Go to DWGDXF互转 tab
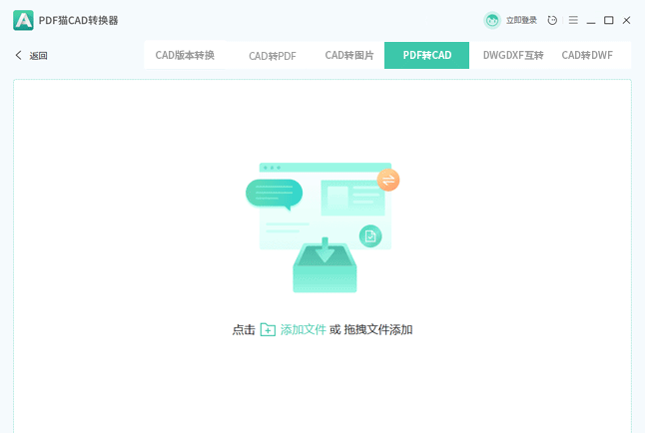Viewport: 645px width, 433px height. 513,56
